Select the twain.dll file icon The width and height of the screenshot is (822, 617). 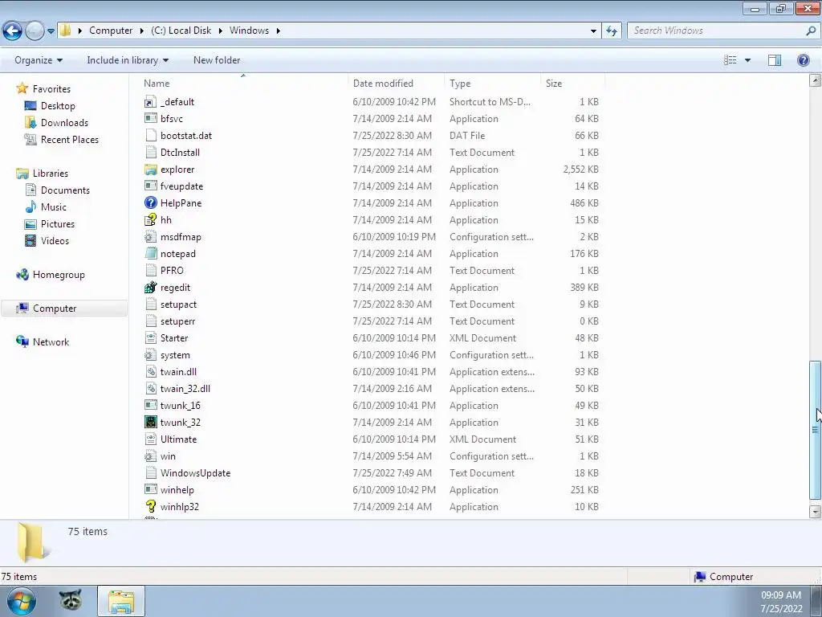pyautogui.click(x=150, y=371)
